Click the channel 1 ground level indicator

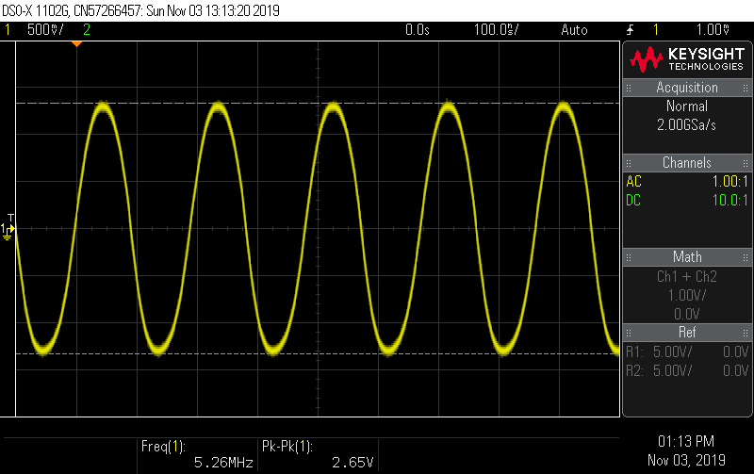[8, 232]
